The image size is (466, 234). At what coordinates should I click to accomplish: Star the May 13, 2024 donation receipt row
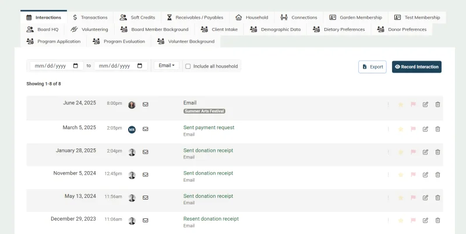pyautogui.click(x=401, y=198)
